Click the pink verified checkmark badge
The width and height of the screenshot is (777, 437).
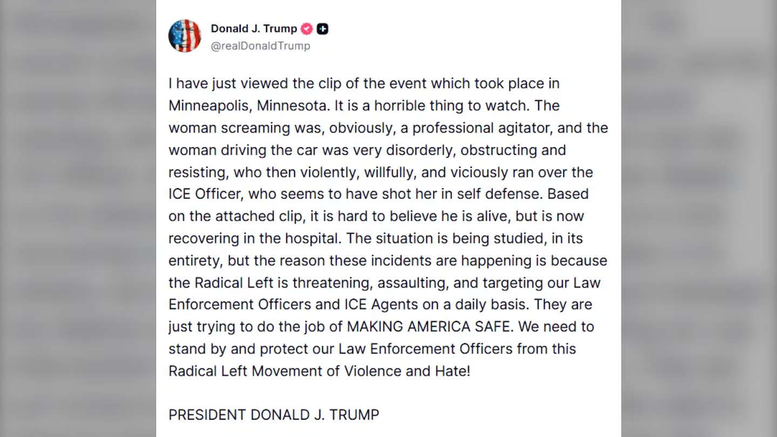click(306, 29)
